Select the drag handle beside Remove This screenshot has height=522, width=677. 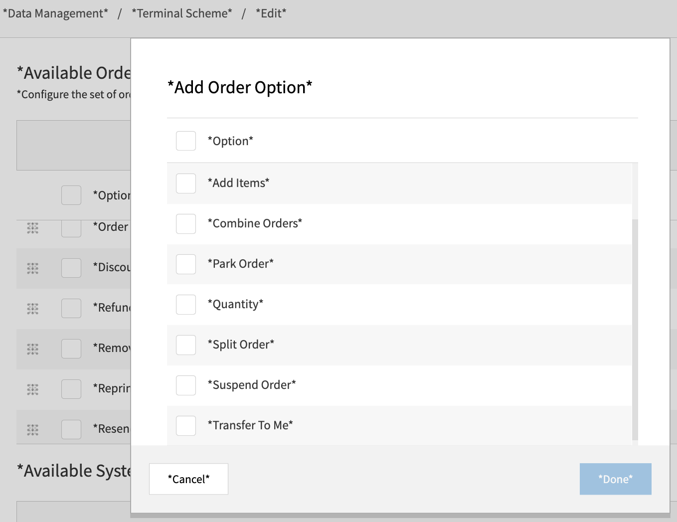[33, 349]
